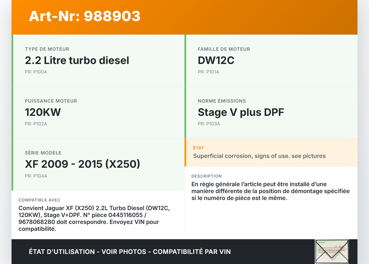Enable the '120KW' power specification panel
This screenshot has width=369, height=264.
pos(43,112)
